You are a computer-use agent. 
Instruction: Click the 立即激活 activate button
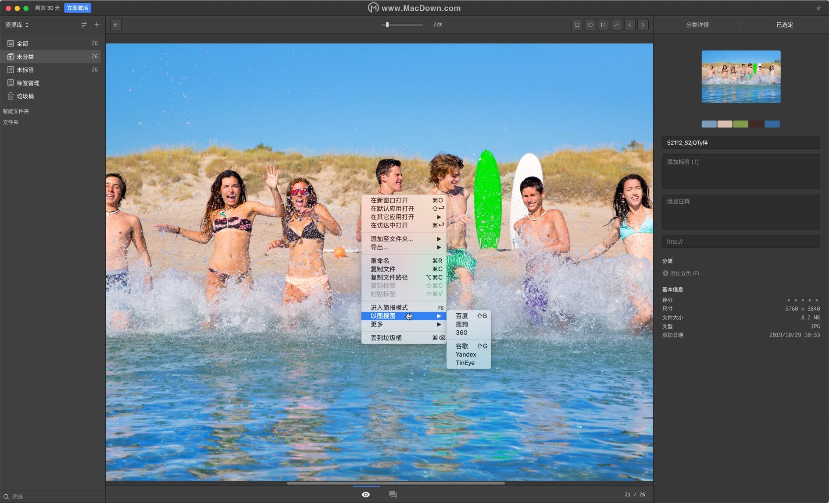(x=78, y=8)
